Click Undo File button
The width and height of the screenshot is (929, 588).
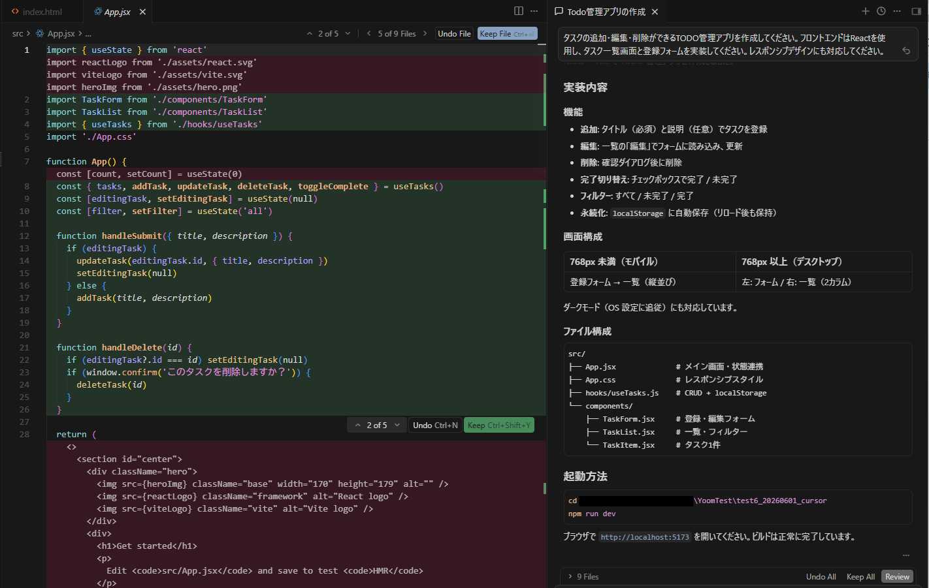click(x=454, y=34)
